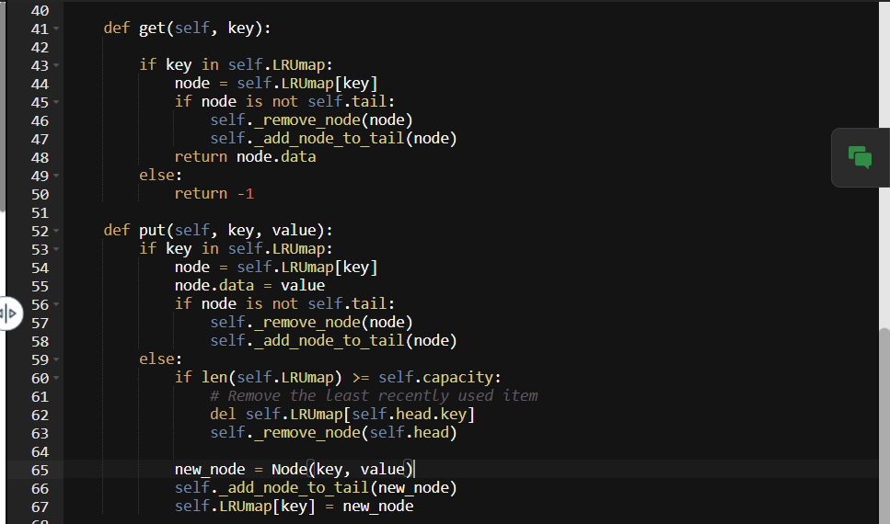Click 'self.LRUmap[key] = new_node' line

coord(294,506)
